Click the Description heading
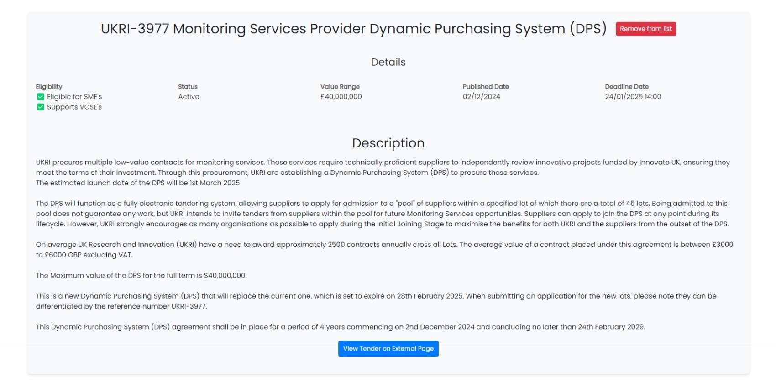Screen dimensions: 776x388 [x=388, y=143]
